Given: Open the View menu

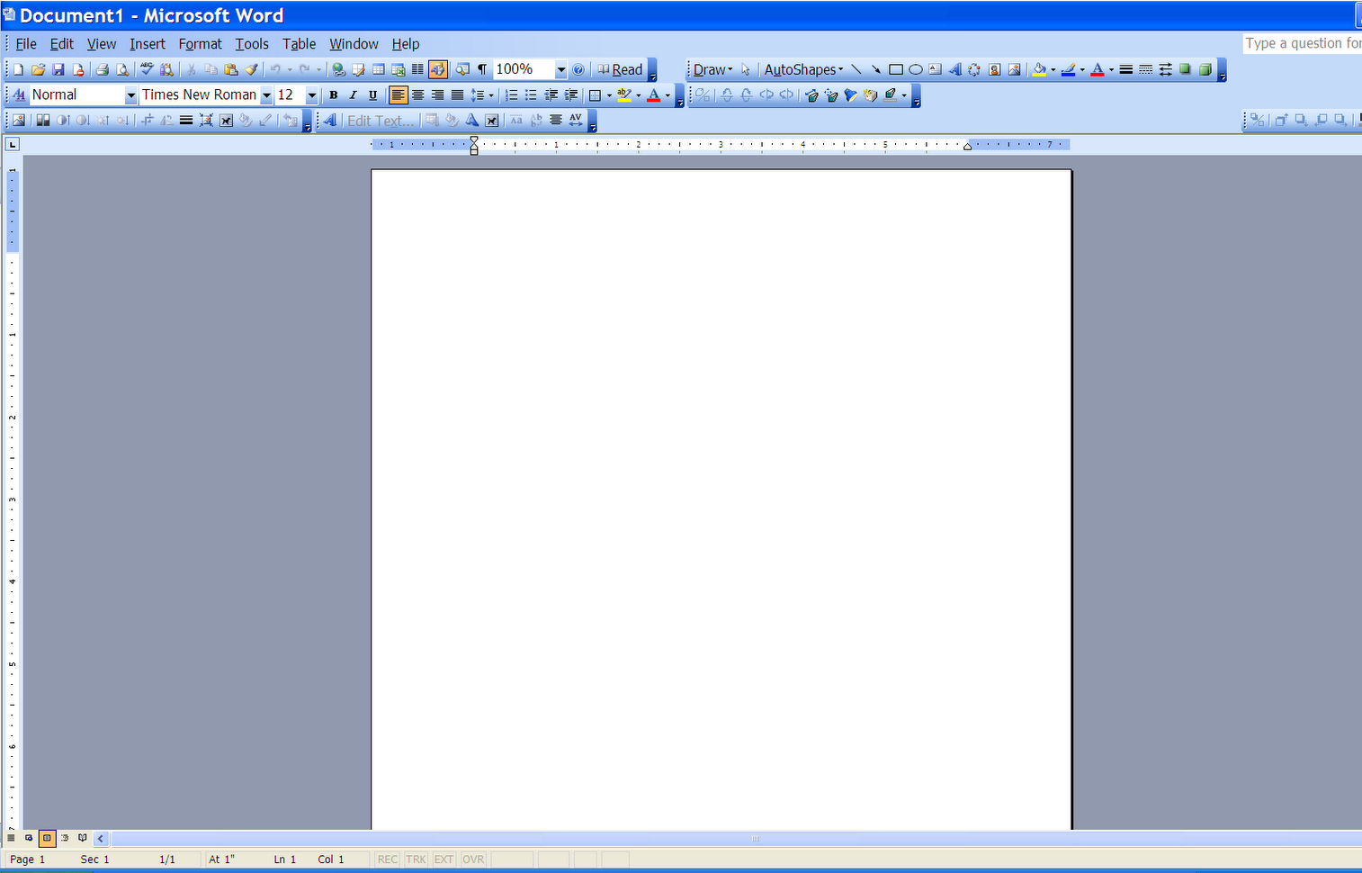Looking at the screenshot, I should pos(102,43).
